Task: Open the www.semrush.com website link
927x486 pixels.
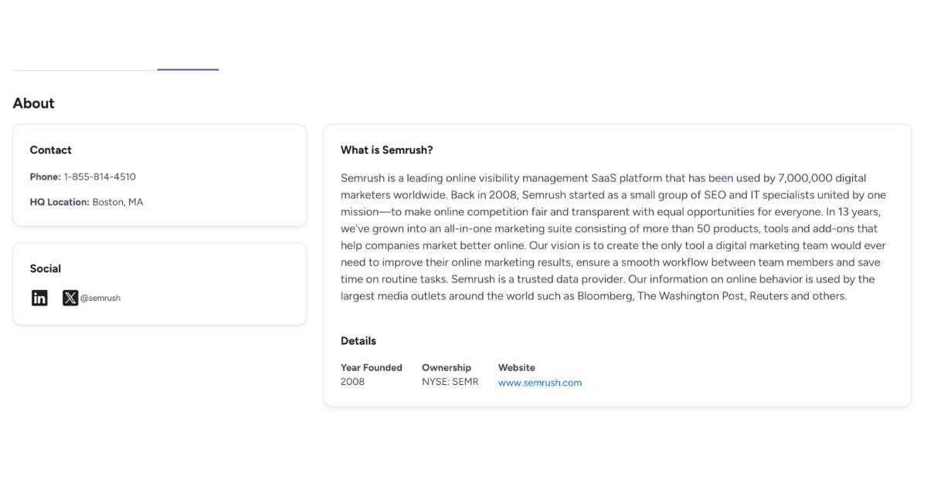Action: [540, 382]
